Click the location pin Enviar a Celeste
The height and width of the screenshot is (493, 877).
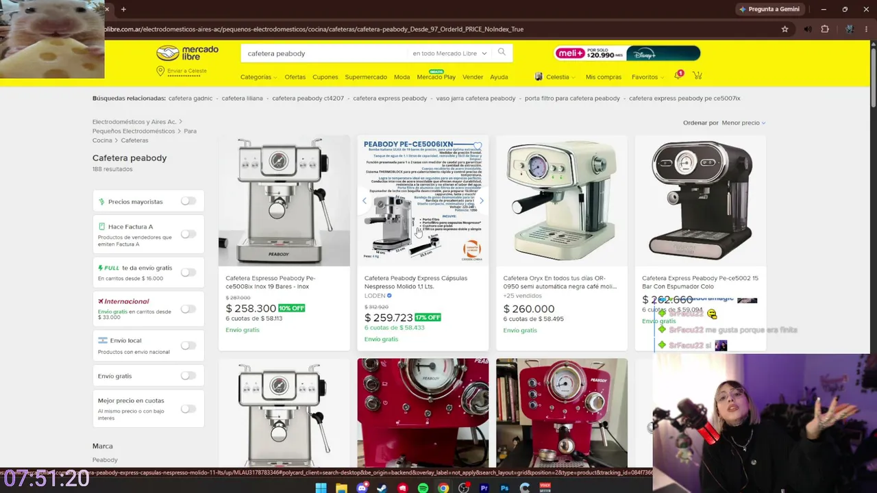click(182, 71)
